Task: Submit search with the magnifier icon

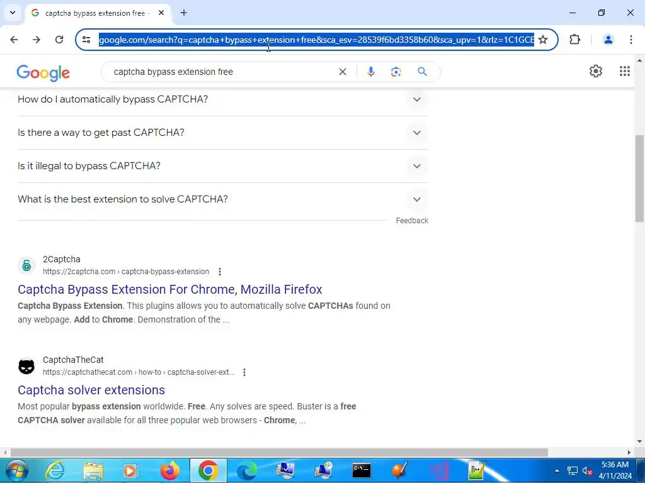Action: [x=422, y=72]
